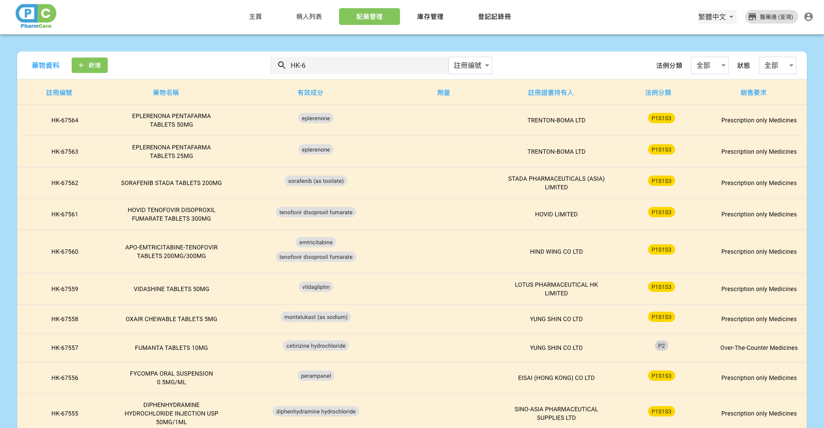Select registration number HK-67563
The width and height of the screenshot is (824, 428).
(65, 152)
